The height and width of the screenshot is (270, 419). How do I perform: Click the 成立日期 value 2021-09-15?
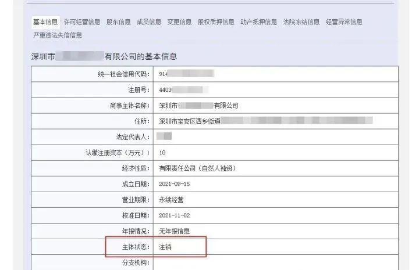click(175, 184)
